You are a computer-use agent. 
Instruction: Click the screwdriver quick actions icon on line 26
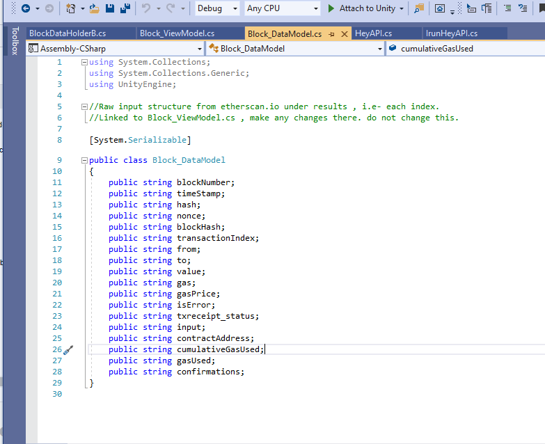coord(68,349)
